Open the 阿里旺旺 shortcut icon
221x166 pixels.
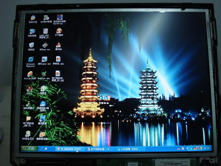point(43,104)
